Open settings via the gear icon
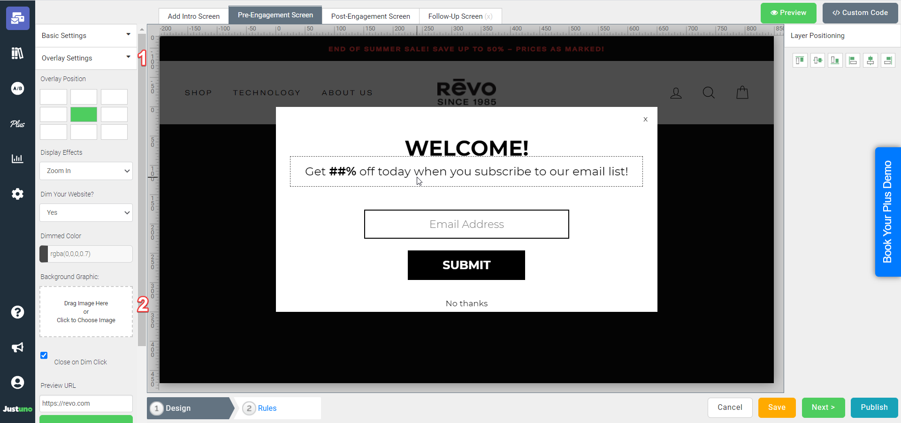The image size is (901, 423). click(17, 194)
